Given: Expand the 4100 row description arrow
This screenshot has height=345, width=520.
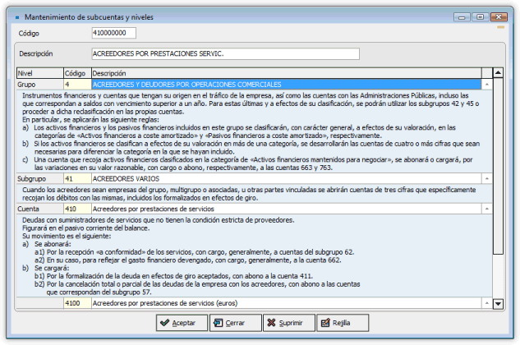Looking at the screenshot, I should [x=486, y=303].
